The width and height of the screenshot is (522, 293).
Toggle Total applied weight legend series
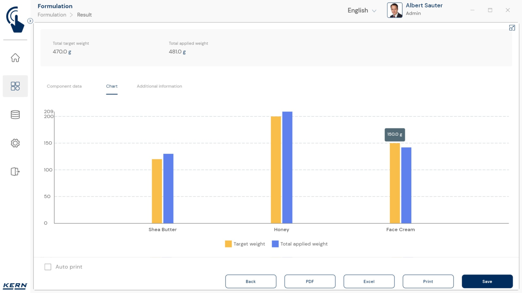coord(300,244)
